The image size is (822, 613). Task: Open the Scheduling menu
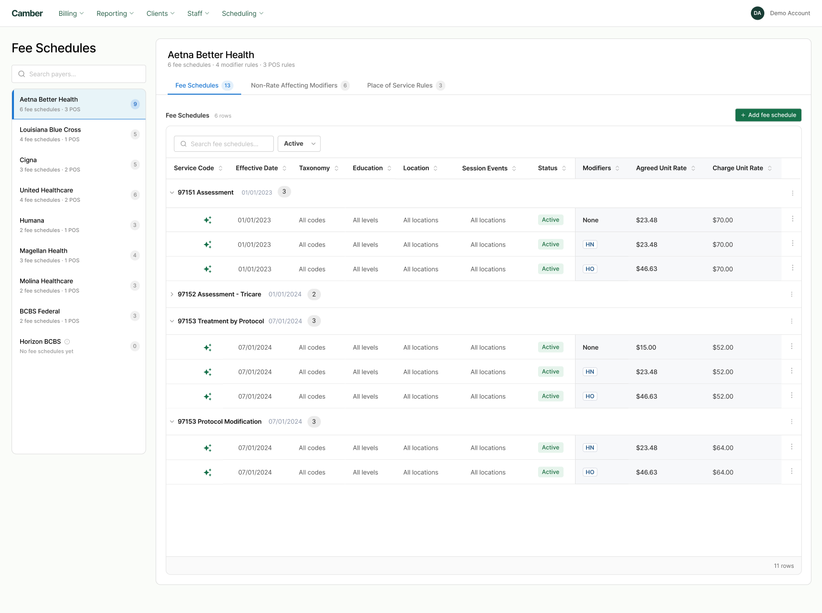click(243, 13)
